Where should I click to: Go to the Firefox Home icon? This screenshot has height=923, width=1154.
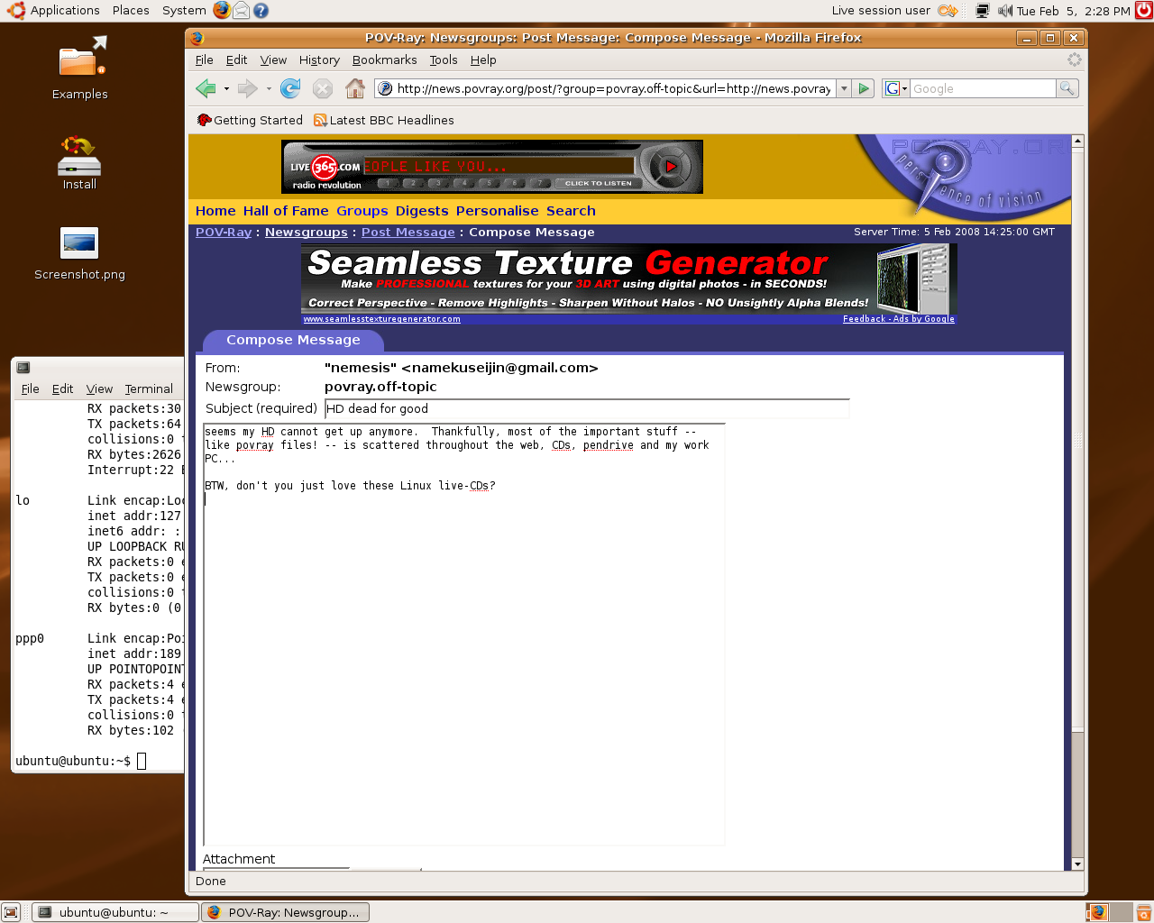pos(355,88)
